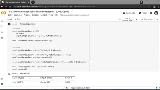Click the RAM usage bar

click(131, 18)
